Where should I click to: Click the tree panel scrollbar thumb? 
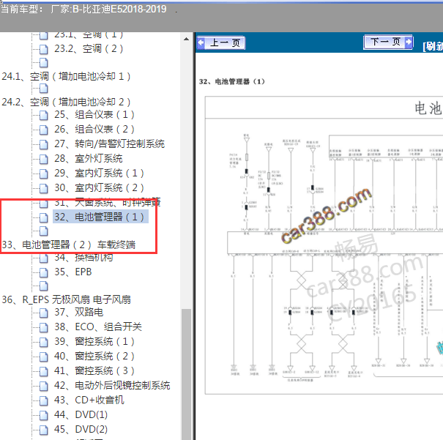click(186, 374)
